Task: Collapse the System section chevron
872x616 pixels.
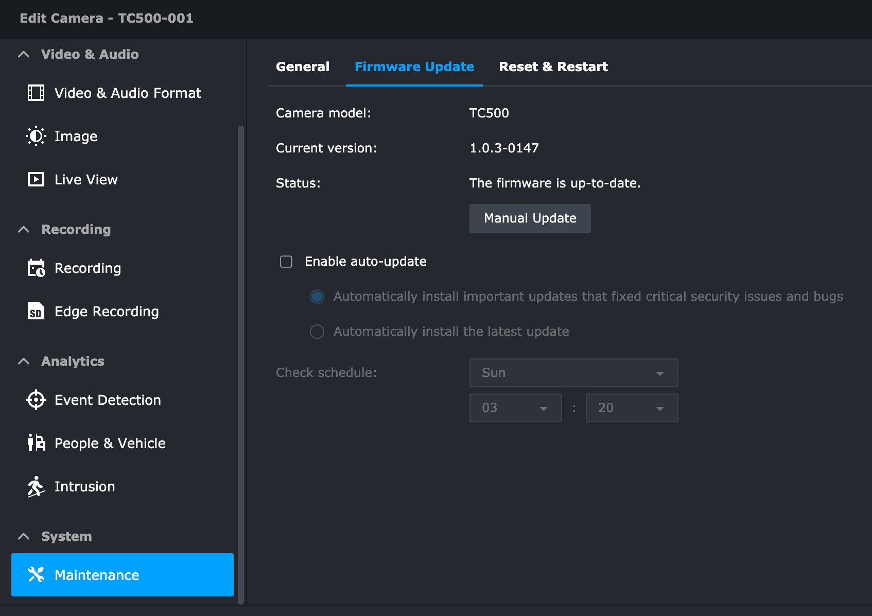Action: click(24, 536)
